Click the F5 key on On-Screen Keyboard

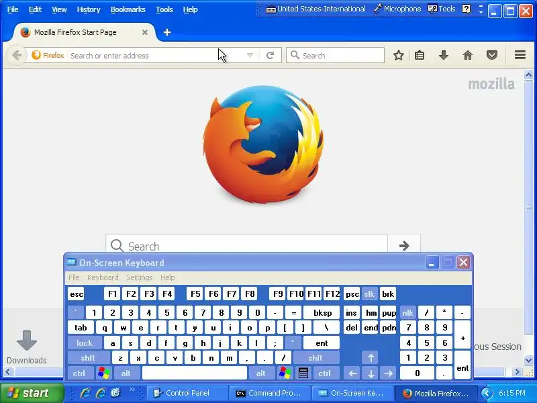pyautogui.click(x=195, y=294)
